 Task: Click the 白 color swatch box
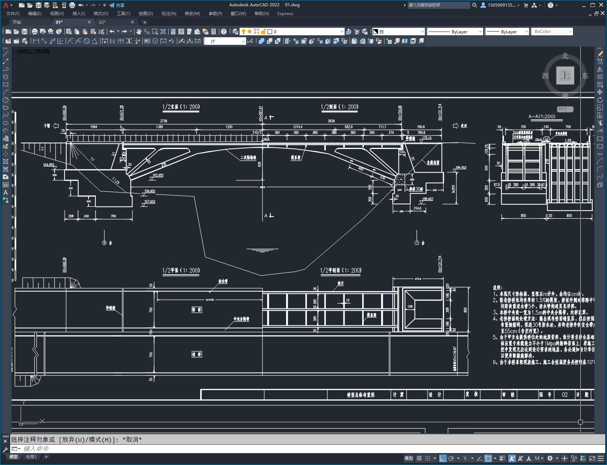375,32
